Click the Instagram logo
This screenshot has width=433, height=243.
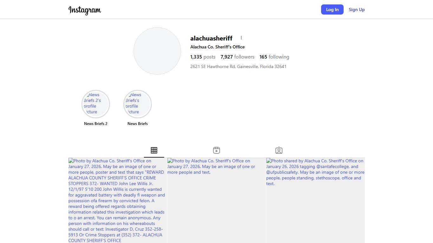[85, 10]
